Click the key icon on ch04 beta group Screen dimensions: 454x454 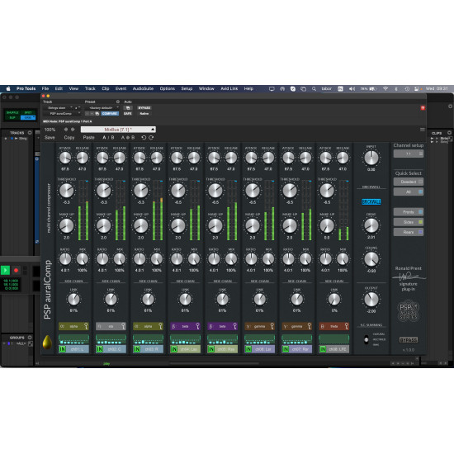pyautogui.click(x=198, y=326)
